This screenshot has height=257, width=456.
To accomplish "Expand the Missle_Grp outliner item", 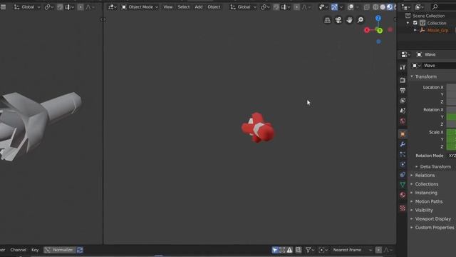I will point(415,30).
